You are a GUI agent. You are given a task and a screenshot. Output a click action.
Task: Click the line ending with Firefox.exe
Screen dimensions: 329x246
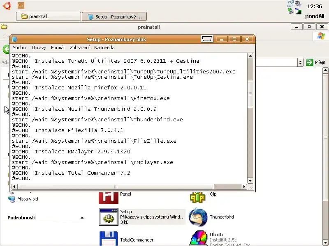90,98
